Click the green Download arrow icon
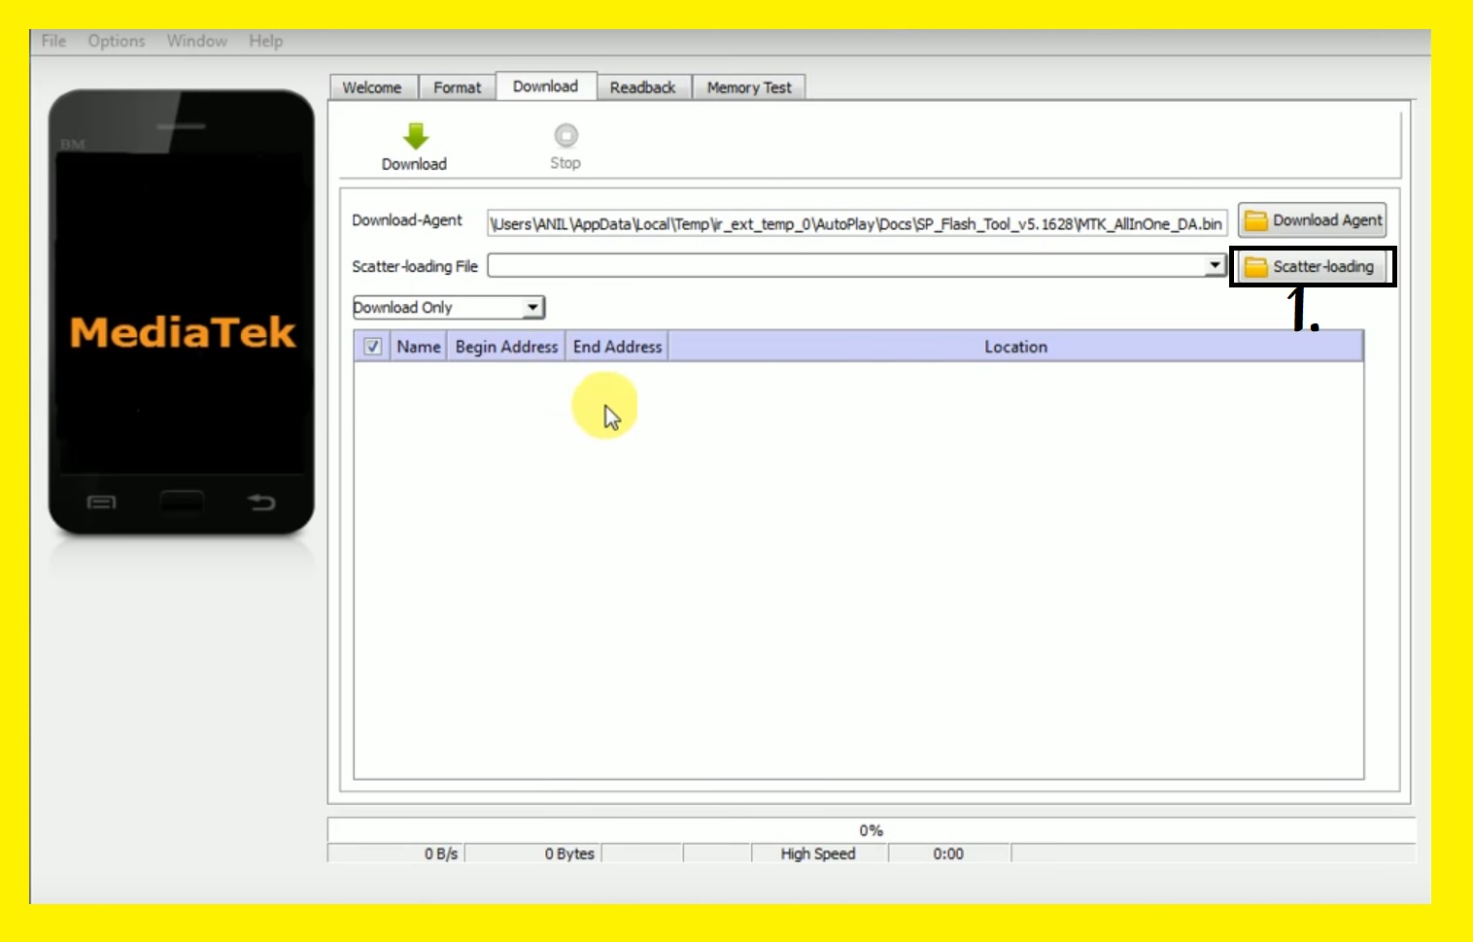Image resolution: width=1473 pixels, height=942 pixels. (x=416, y=136)
